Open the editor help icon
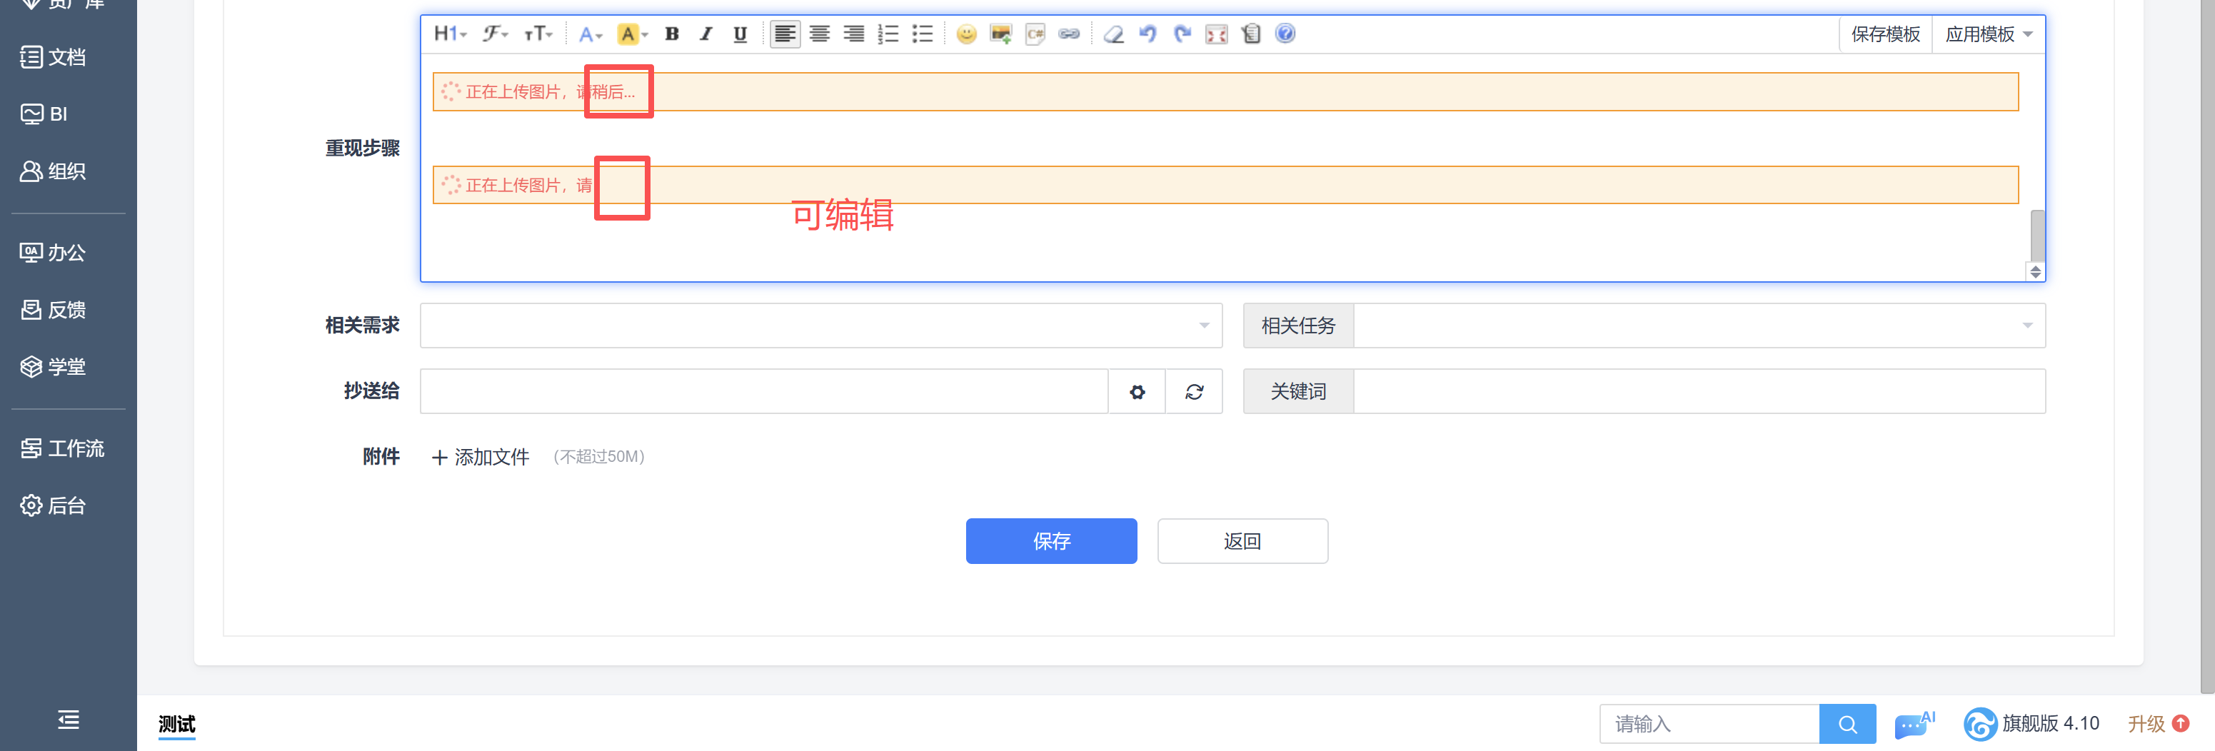This screenshot has height=751, width=2215. point(1285,34)
